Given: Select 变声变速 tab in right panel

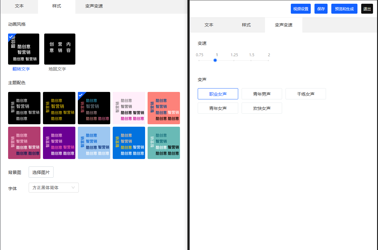Looking at the screenshot, I should tap(284, 25).
